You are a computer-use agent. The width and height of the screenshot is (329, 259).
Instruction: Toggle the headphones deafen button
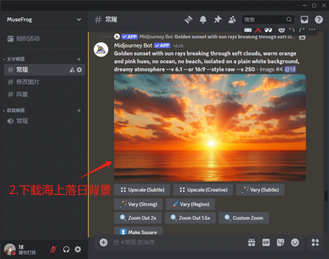pyautogui.click(x=66, y=249)
